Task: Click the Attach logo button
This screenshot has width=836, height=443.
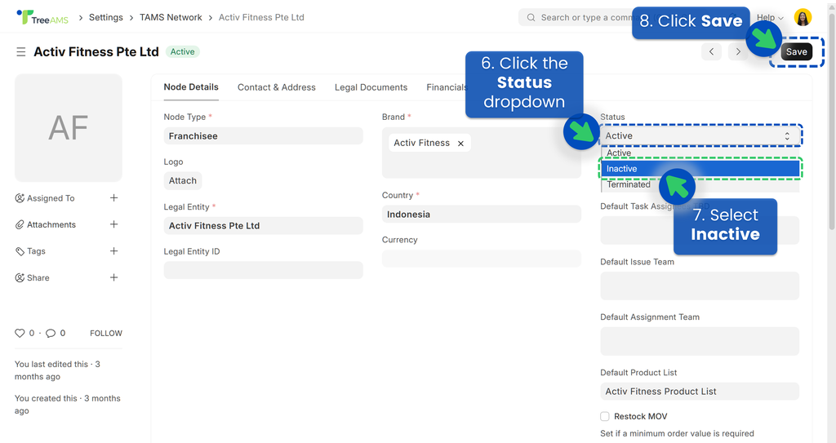Action: (183, 181)
